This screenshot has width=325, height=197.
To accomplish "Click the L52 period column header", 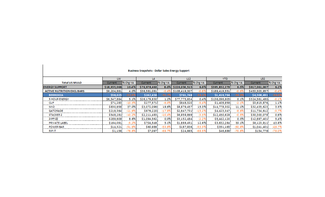I will pyautogui.click(x=263, y=79).
